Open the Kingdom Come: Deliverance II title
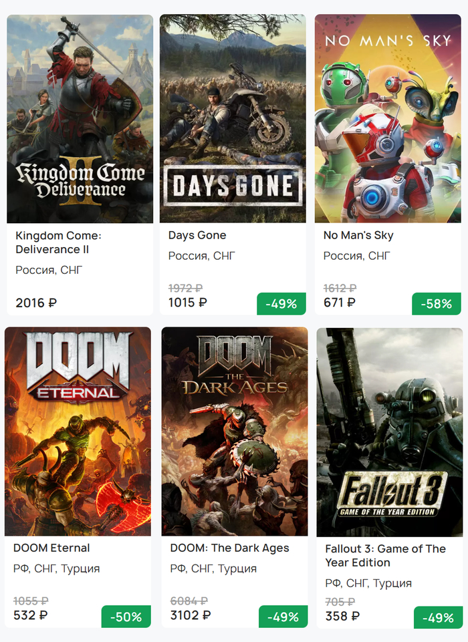Viewport: 468px width, 642px height. tap(58, 243)
